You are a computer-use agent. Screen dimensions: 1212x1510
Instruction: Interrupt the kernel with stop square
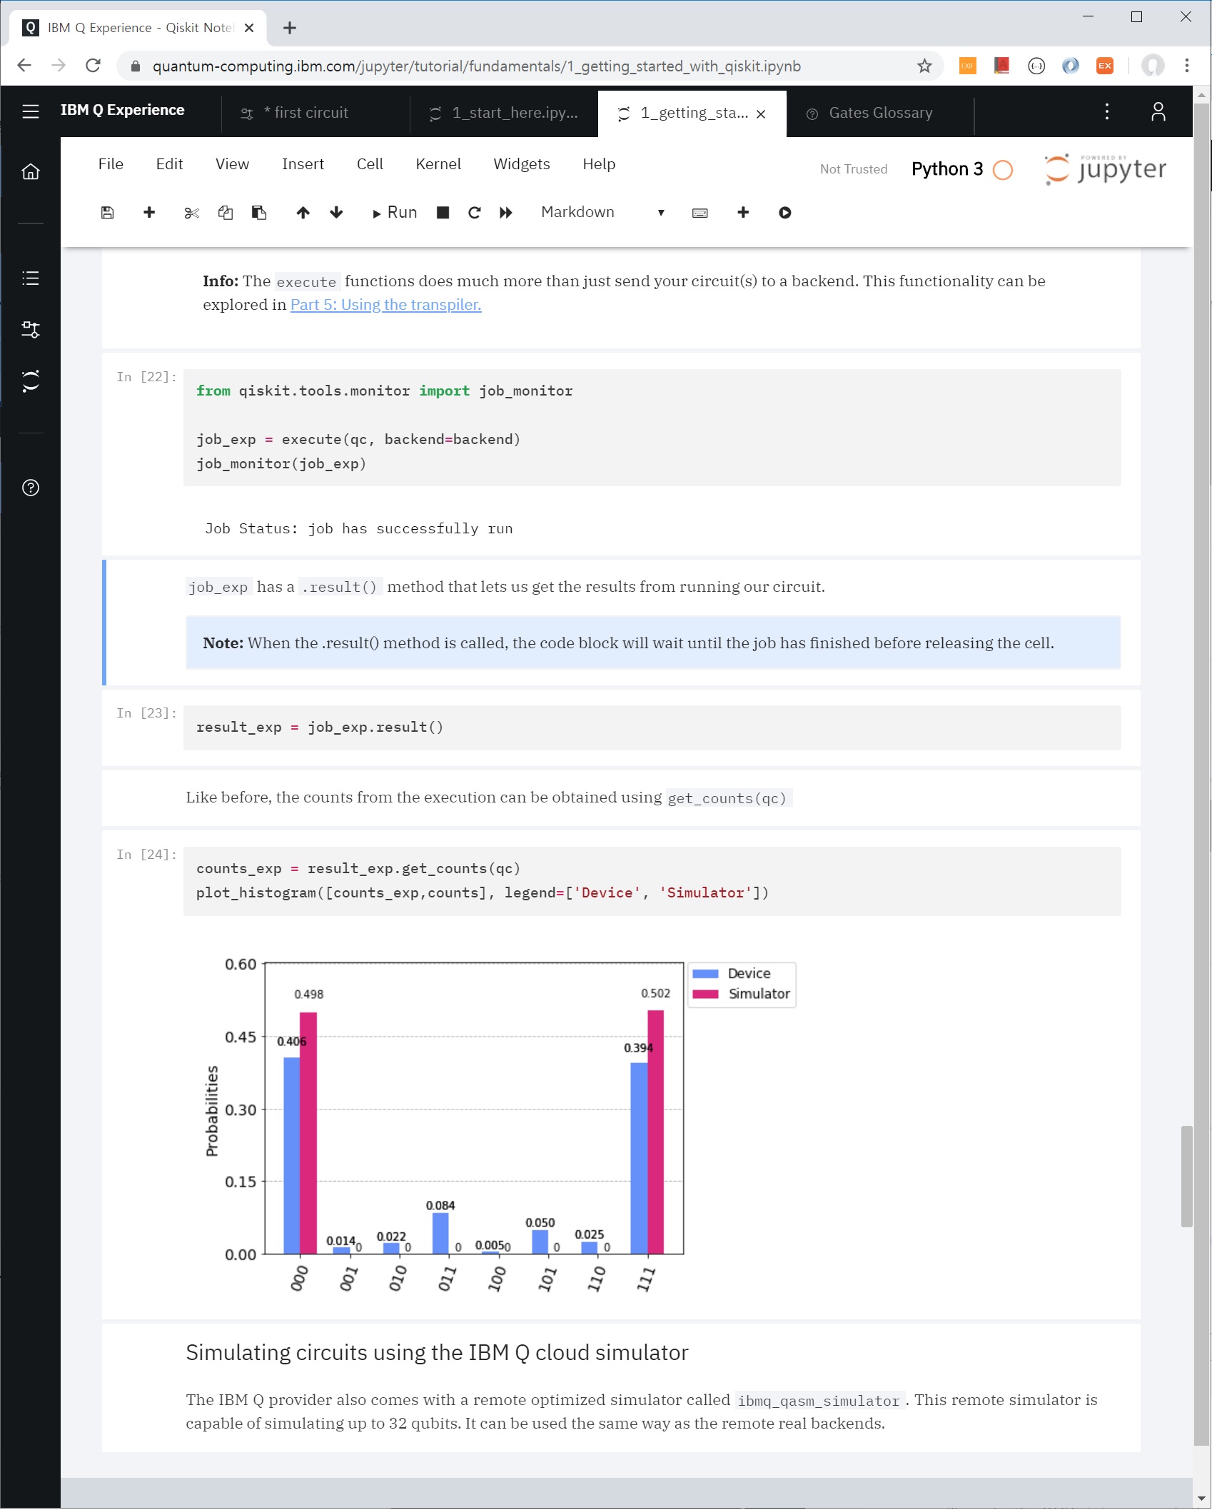coord(443,213)
